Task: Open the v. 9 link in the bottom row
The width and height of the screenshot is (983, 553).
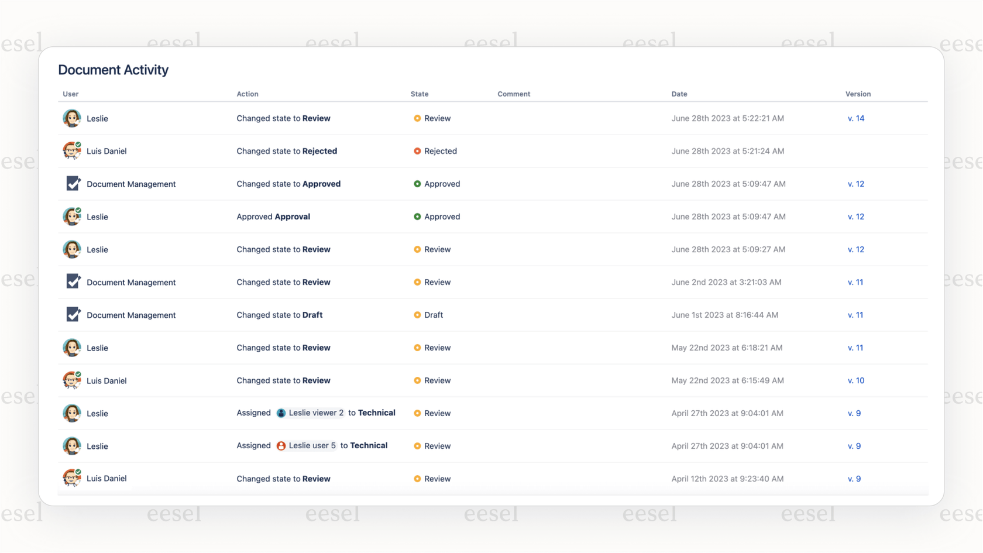Action: [x=854, y=479]
